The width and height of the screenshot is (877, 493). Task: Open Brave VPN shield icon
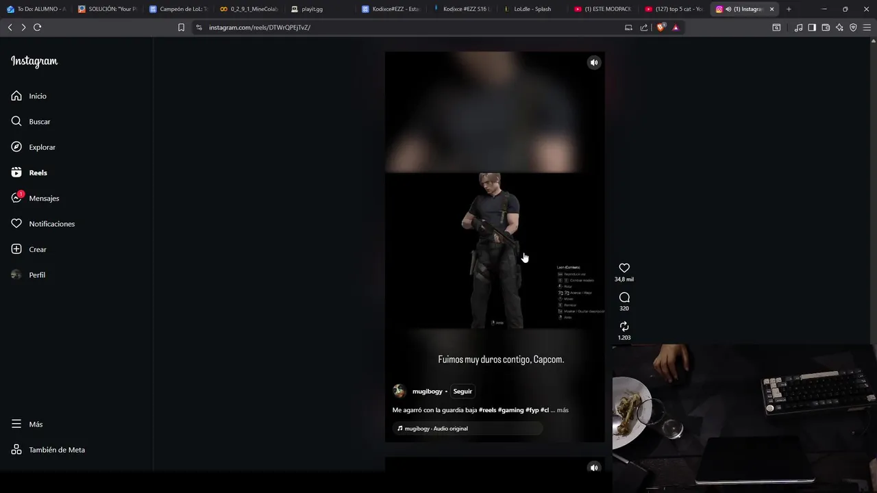[x=853, y=27]
